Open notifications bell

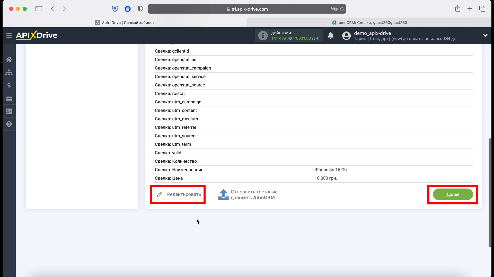pyautogui.click(x=331, y=36)
